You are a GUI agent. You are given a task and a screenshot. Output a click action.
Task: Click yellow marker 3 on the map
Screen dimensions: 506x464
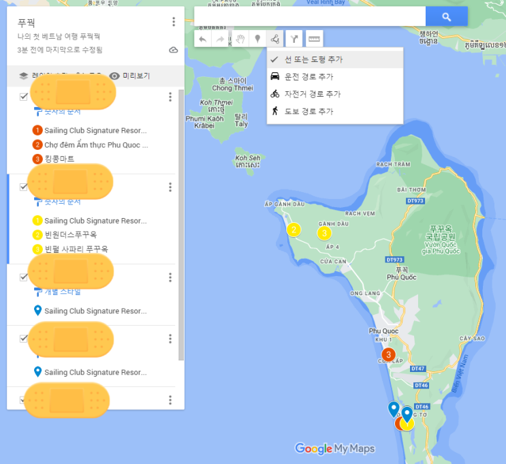click(324, 233)
